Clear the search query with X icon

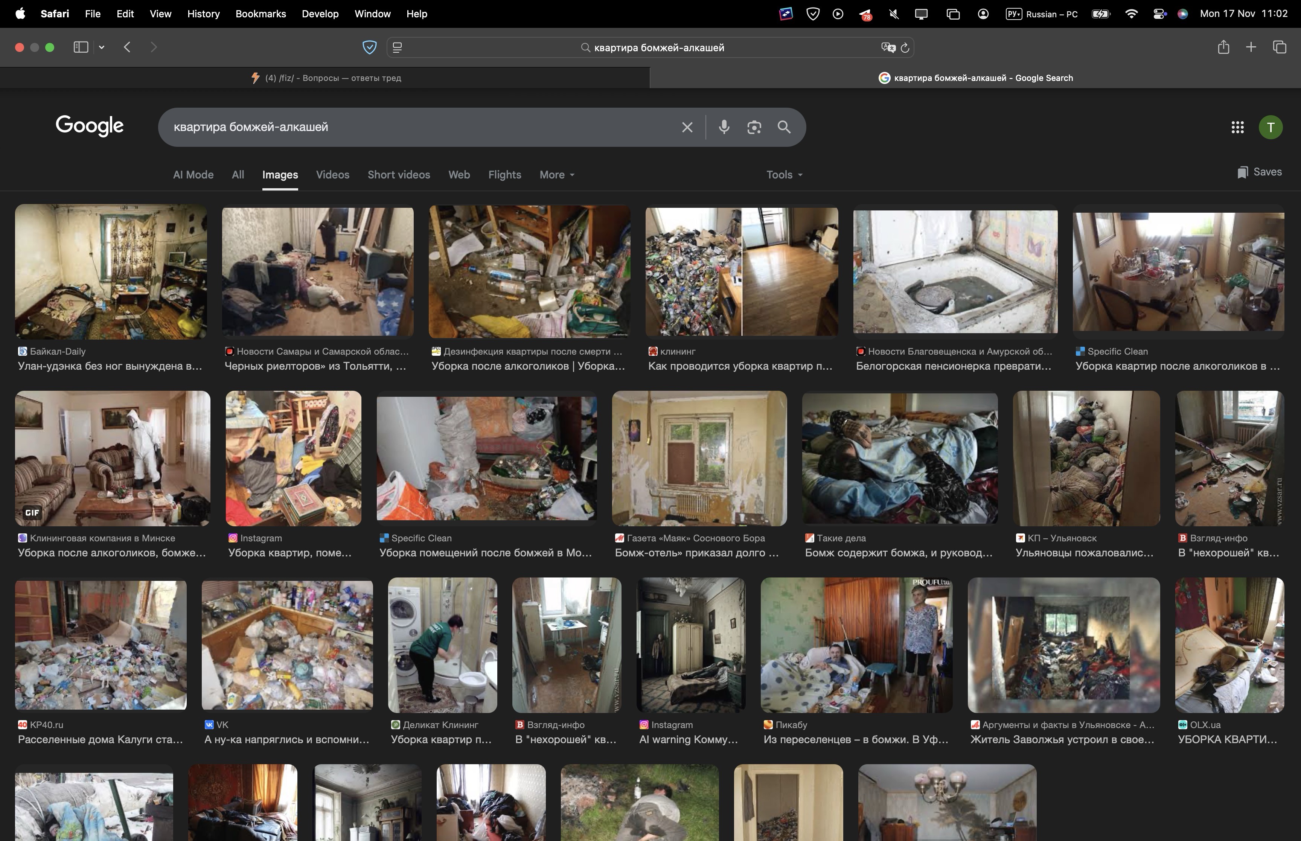pyautogui.click(x=687, y=127)
